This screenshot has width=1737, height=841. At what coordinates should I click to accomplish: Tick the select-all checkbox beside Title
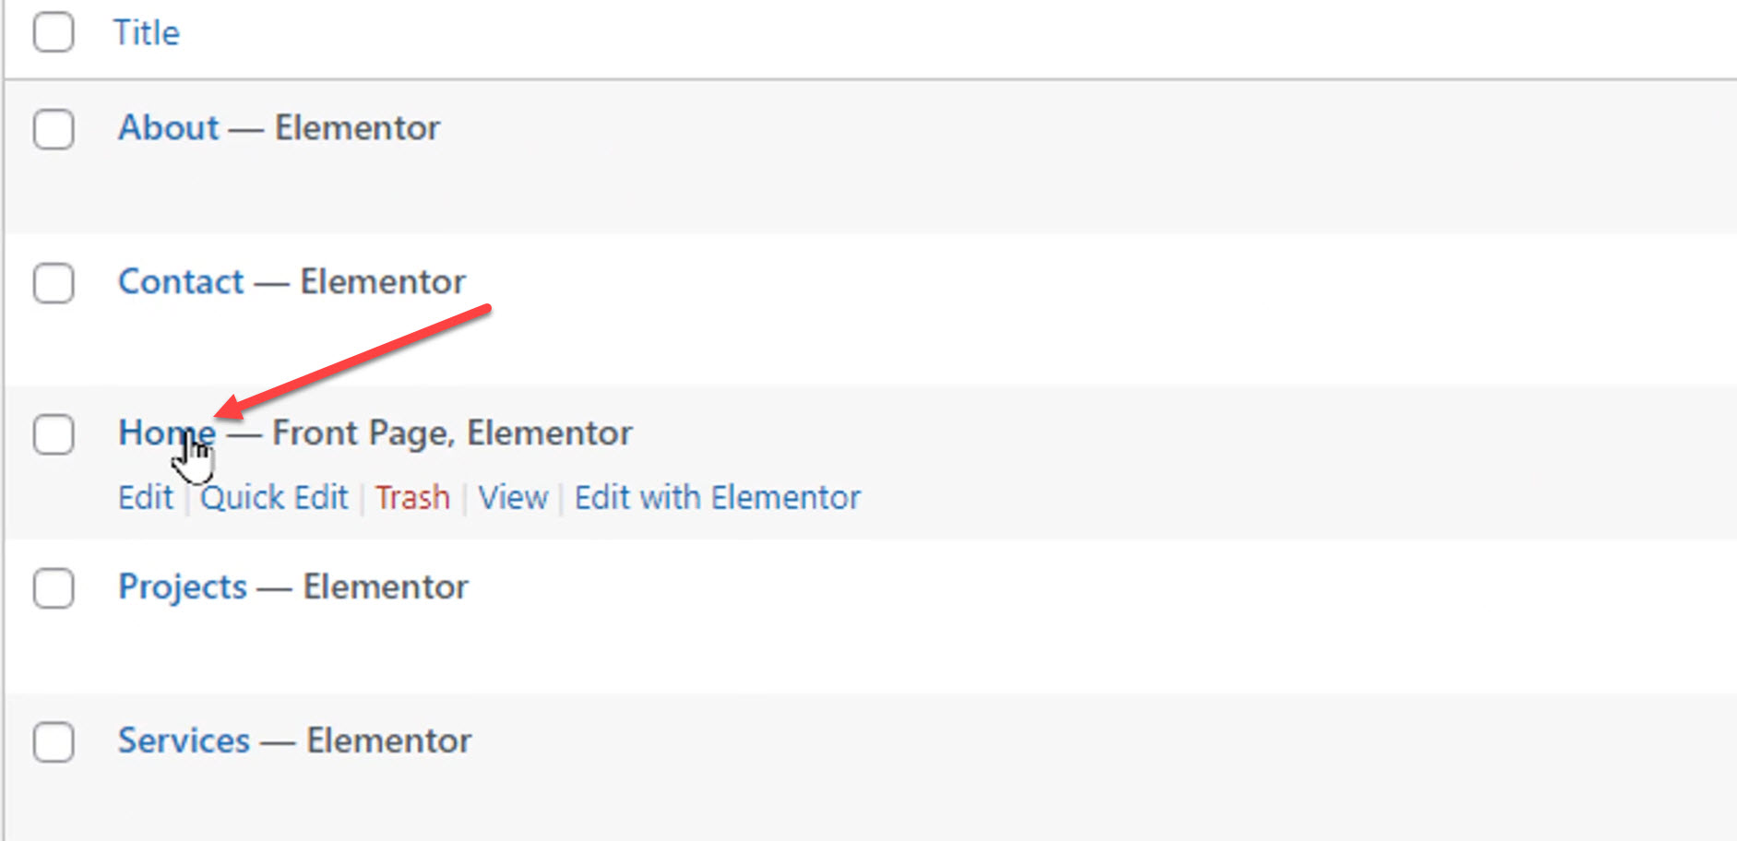point(54,32)
